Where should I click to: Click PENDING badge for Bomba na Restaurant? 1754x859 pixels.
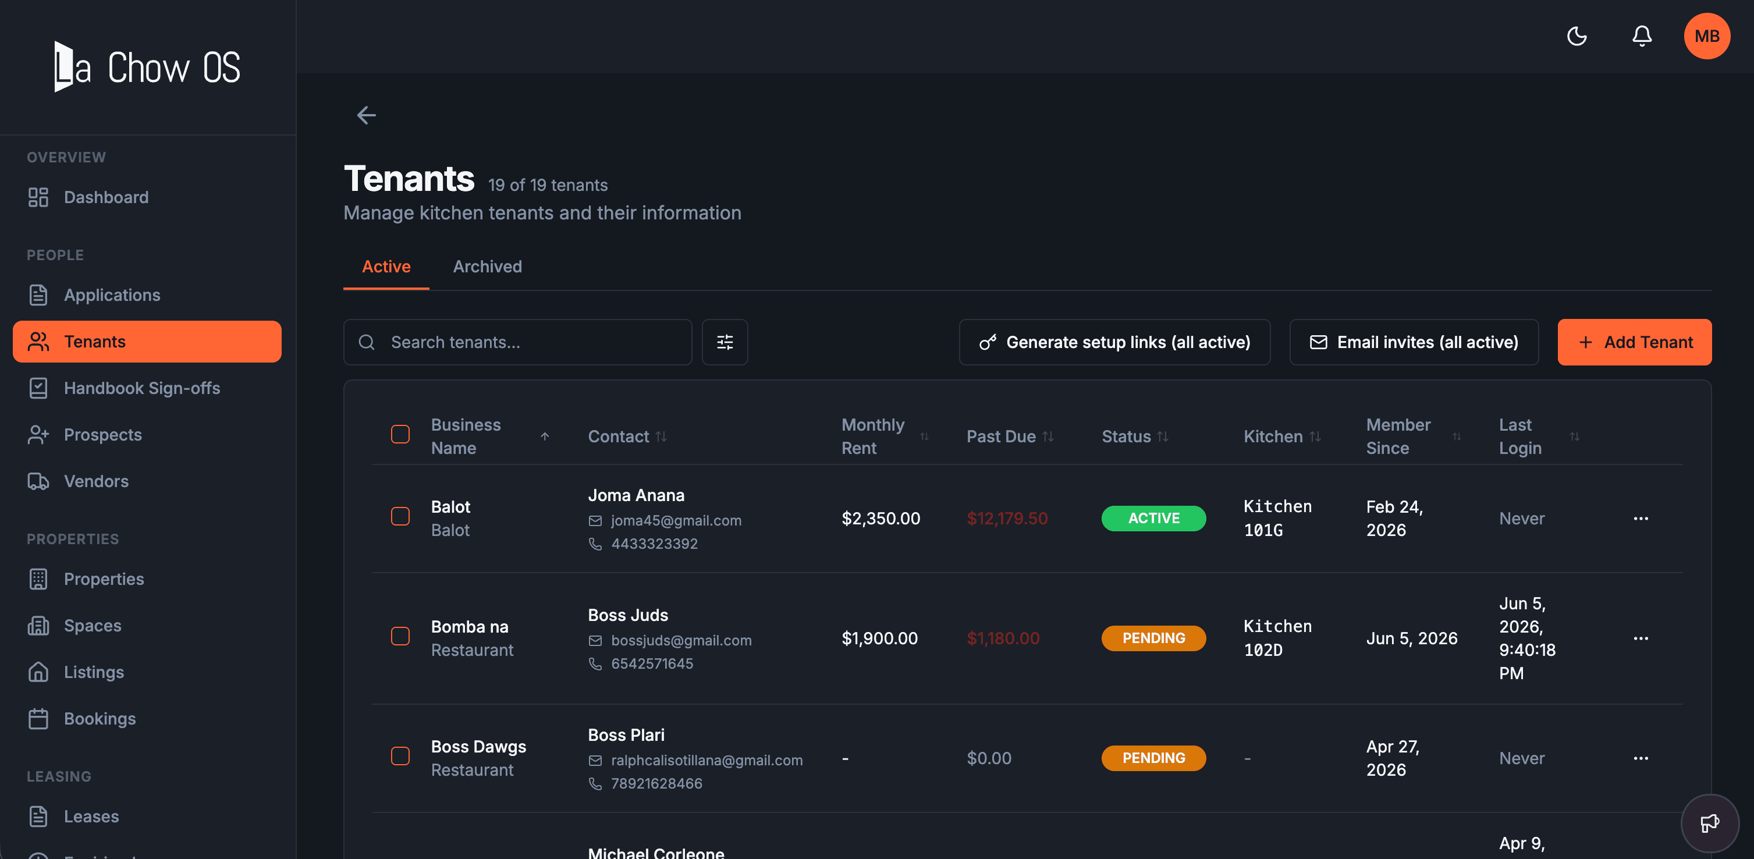1153,638
